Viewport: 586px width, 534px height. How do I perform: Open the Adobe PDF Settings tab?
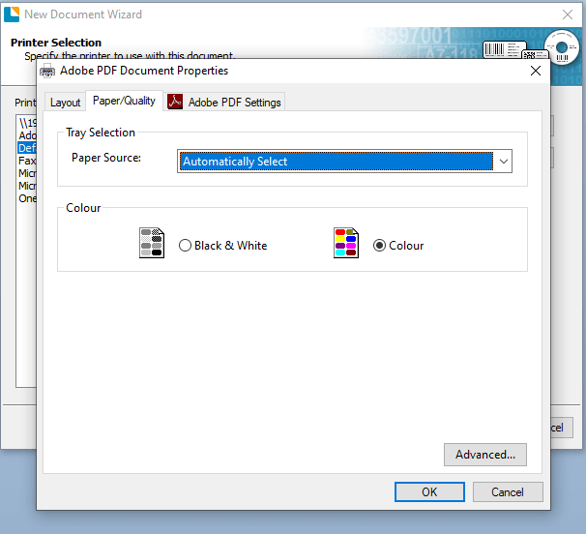(x=224, y=103)
